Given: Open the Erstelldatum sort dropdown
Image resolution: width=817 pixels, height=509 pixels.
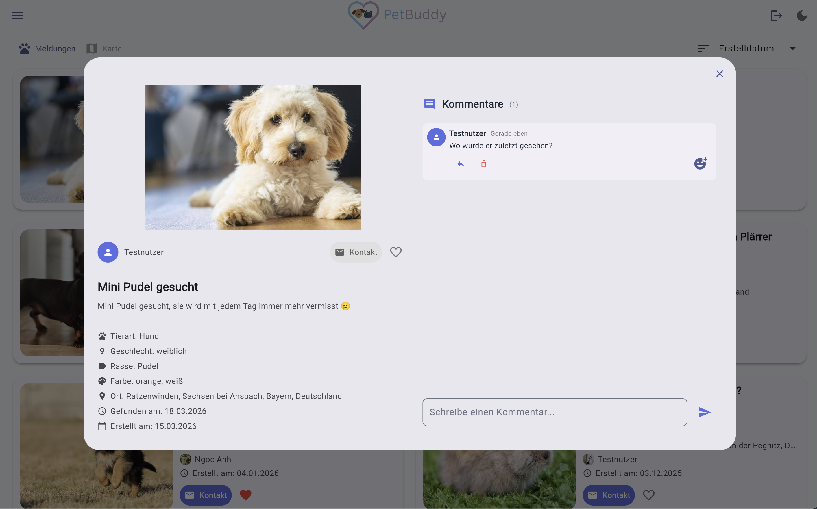Looking at the screenshot, I should pyautogui.click(x=746, y=49).
